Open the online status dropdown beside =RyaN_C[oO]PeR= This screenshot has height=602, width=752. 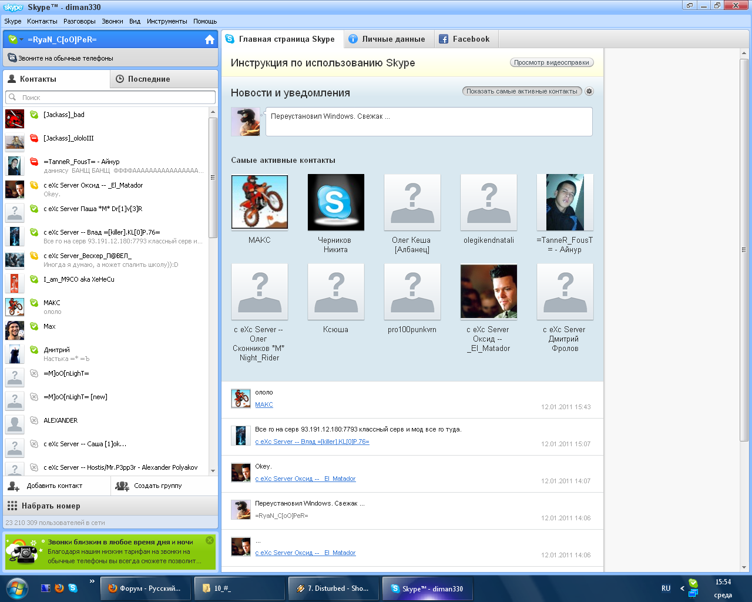(x=16, y=39)
